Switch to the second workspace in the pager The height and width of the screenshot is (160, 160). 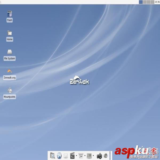pos(145,2)
